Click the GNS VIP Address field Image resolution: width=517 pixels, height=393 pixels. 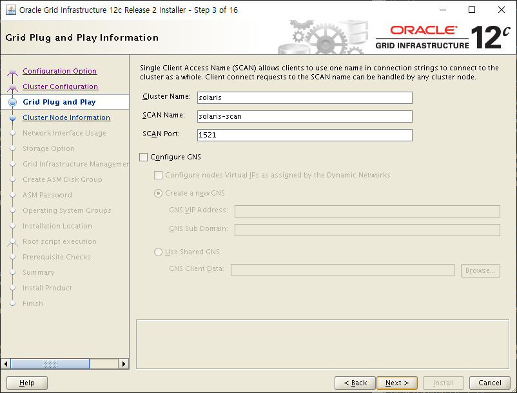coord(367,211)
